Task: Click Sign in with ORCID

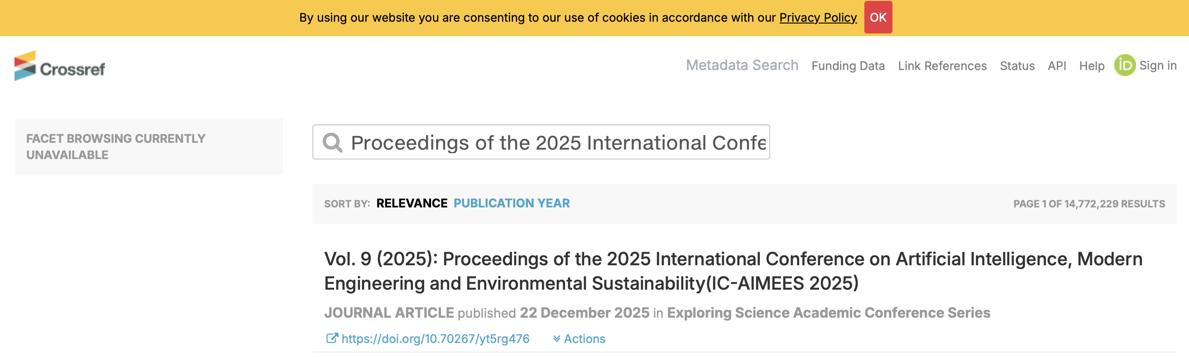Action: pyautogui.click(x=1158, y=66)
